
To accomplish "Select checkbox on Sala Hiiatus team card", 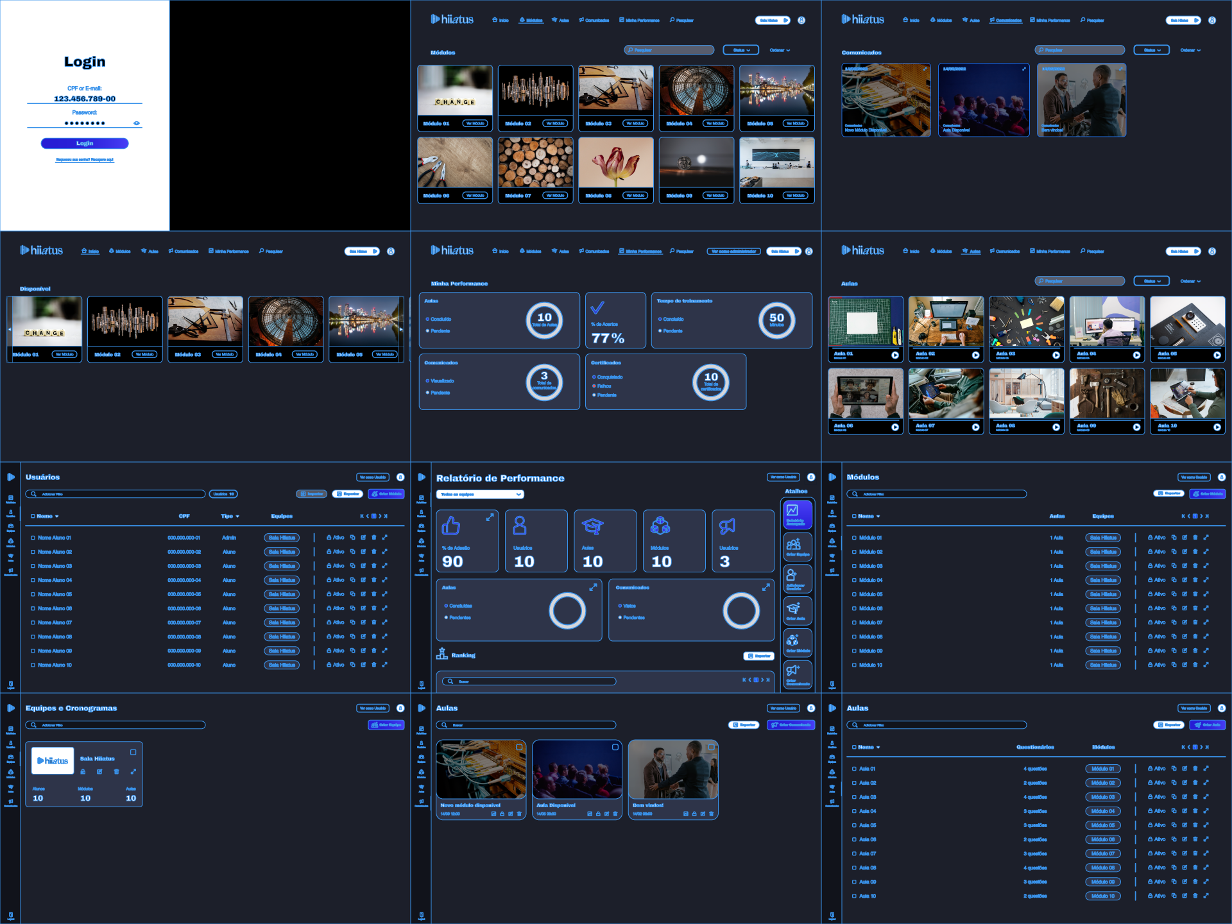I will click(133, 752).
